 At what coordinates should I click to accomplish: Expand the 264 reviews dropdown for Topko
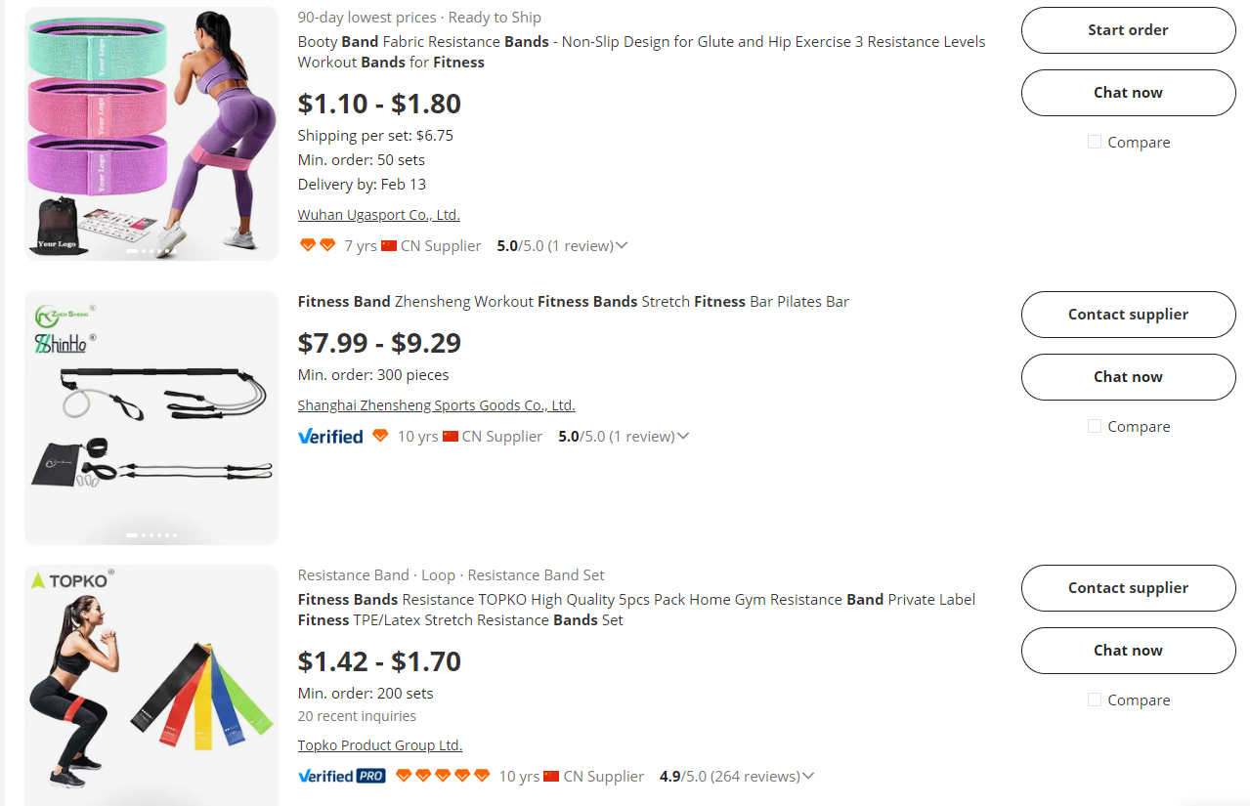click(x=808, y=775)
